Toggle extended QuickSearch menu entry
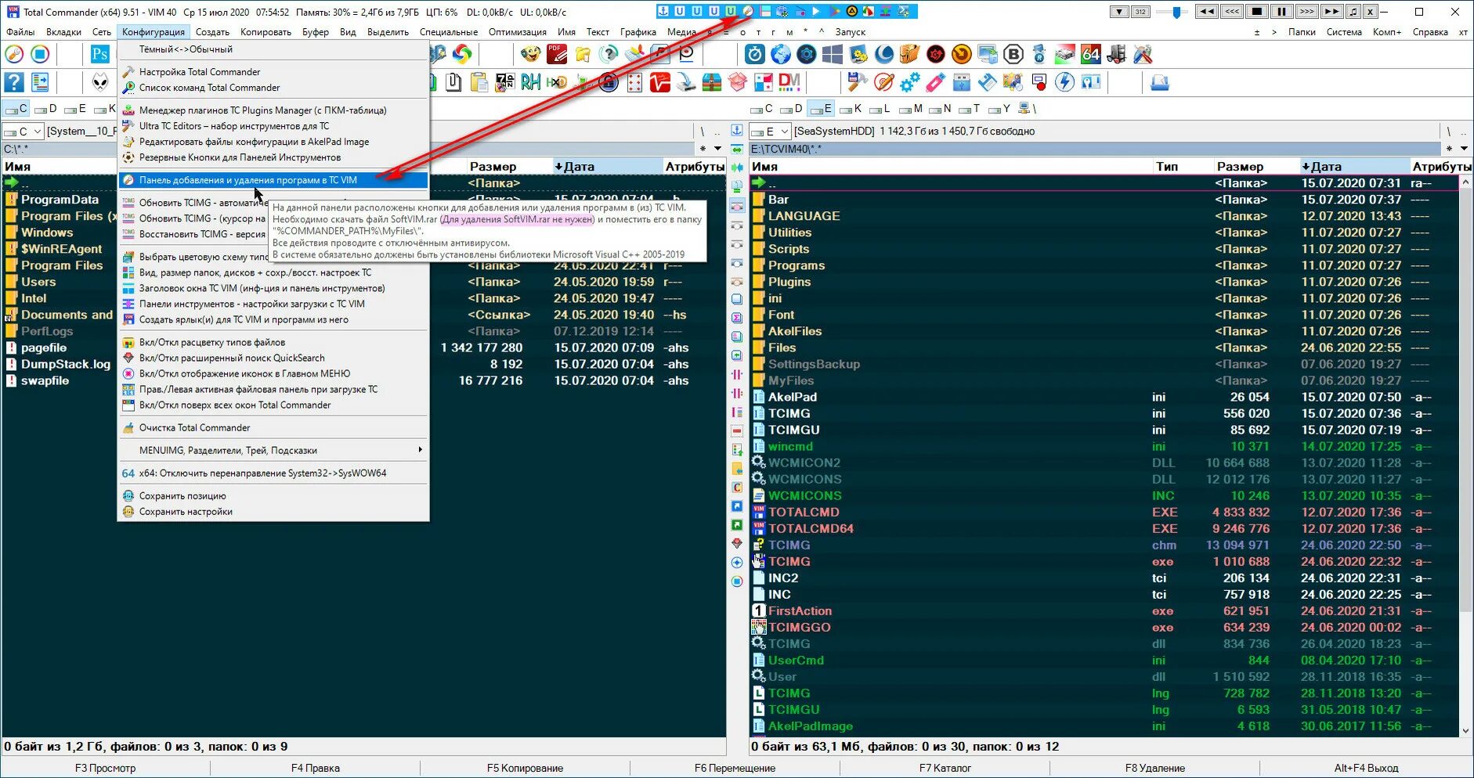Viewport: 1474px width, 778px height. pyautogui.click(x=273, y=358)
